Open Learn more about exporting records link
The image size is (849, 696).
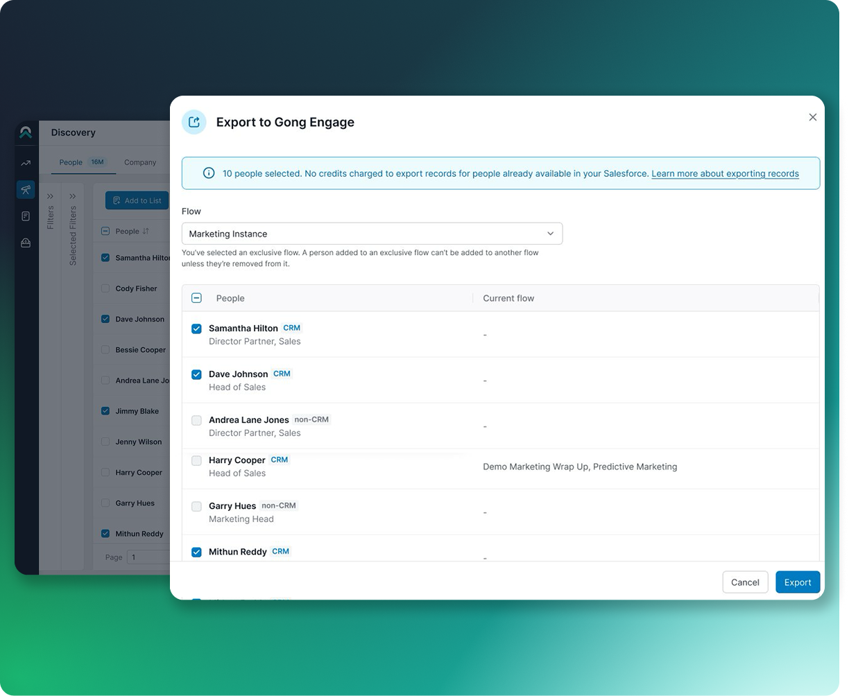pyautogui.click(x=725, y=174)
